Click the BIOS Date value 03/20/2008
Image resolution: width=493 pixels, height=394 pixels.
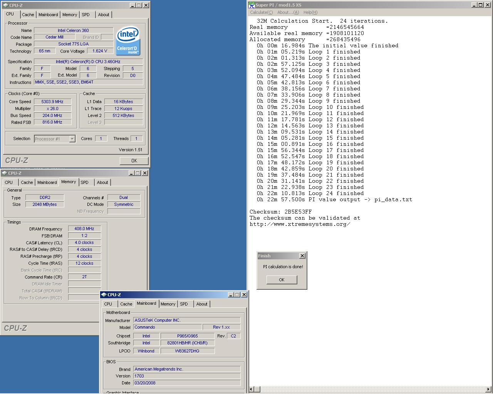[187, 383]
